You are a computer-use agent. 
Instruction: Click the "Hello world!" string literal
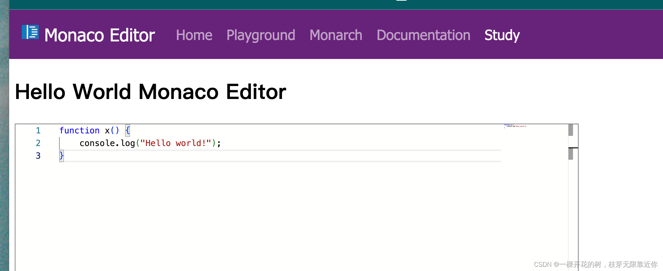coord(176,143)
